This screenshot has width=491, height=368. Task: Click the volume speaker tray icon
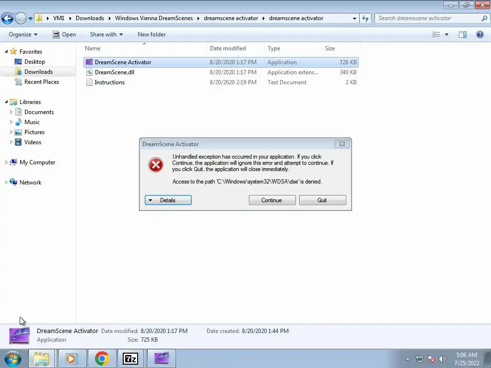pyautogui.click(x=443, y=359)
